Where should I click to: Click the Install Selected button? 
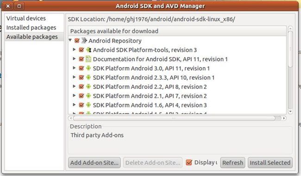tap(270, 163)
